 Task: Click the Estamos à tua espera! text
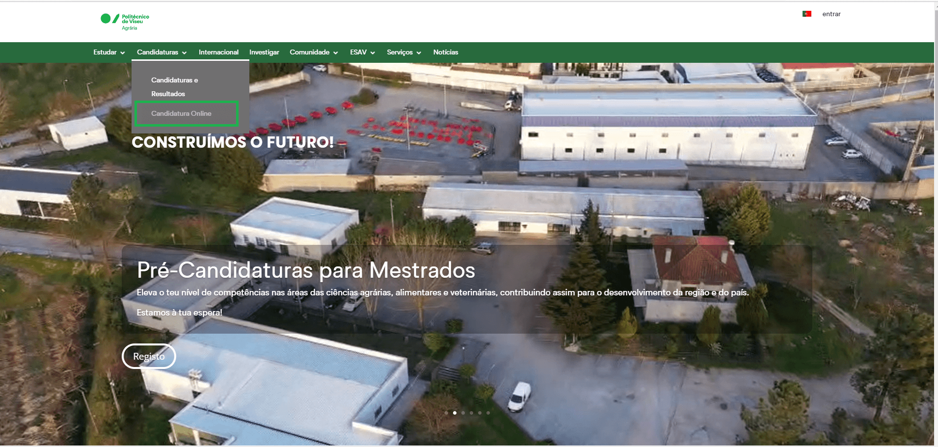tap(179, 313)
